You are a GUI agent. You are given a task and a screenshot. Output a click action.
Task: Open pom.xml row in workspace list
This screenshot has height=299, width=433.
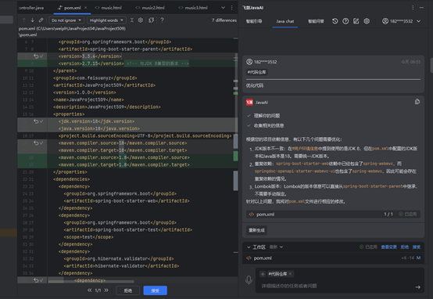pos(333,258)
